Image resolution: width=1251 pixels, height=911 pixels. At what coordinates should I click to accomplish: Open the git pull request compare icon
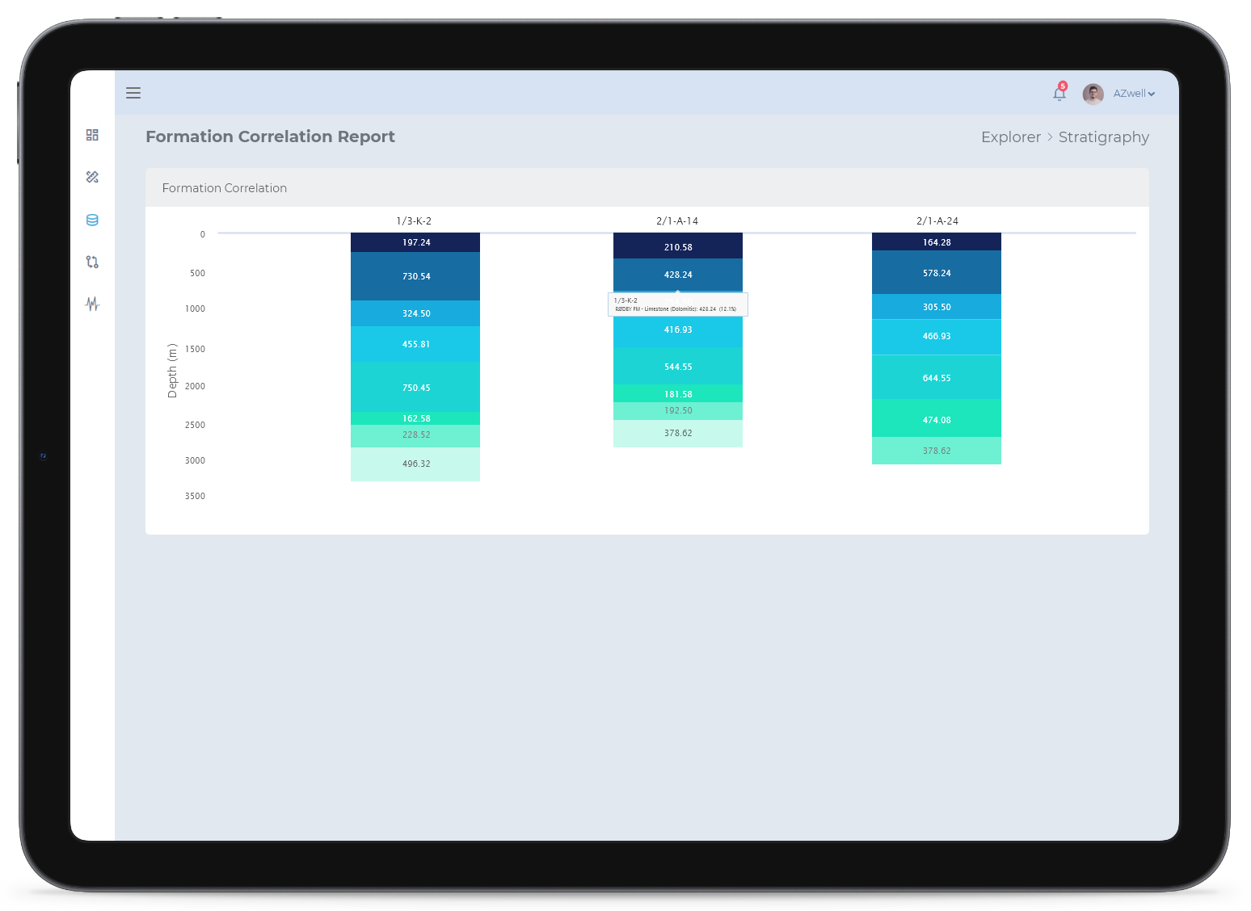tap(92, 262)
